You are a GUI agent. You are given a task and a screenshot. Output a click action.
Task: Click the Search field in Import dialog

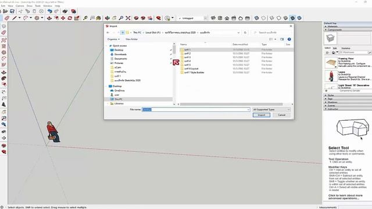pyautogui.click(x=271, y=33)
